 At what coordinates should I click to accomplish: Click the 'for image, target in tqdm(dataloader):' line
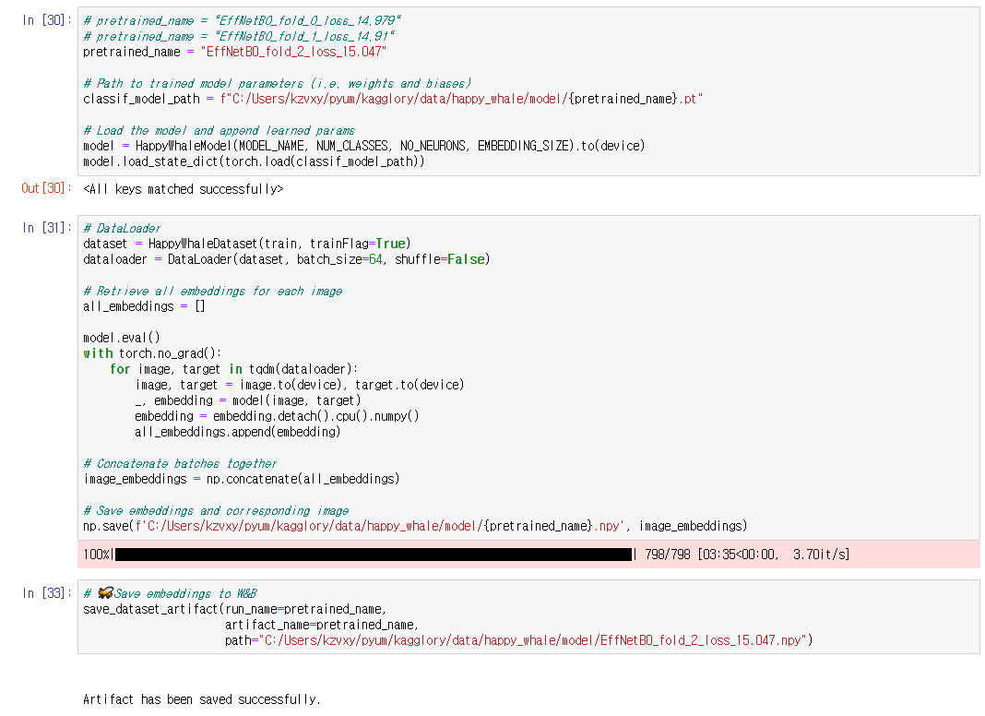coord(233,370)
